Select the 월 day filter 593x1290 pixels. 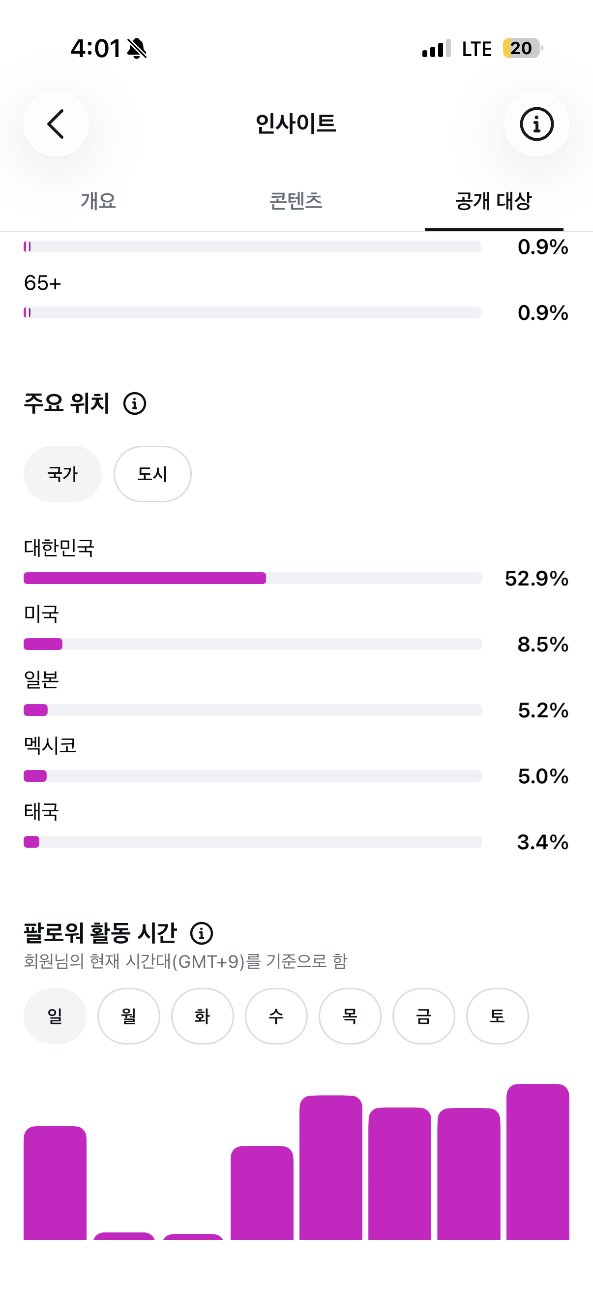point(129,1015)
